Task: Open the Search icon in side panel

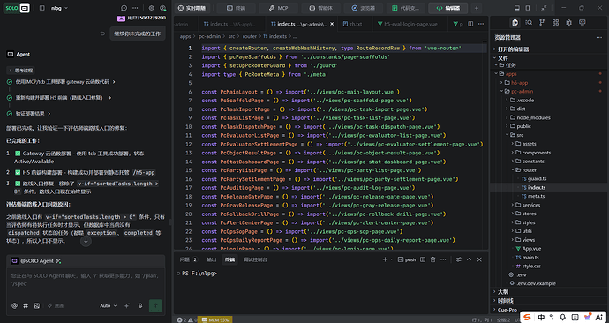Action: 529,23
